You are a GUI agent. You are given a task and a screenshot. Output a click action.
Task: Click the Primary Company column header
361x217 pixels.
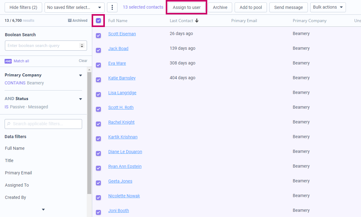click(x=309, y=21)
